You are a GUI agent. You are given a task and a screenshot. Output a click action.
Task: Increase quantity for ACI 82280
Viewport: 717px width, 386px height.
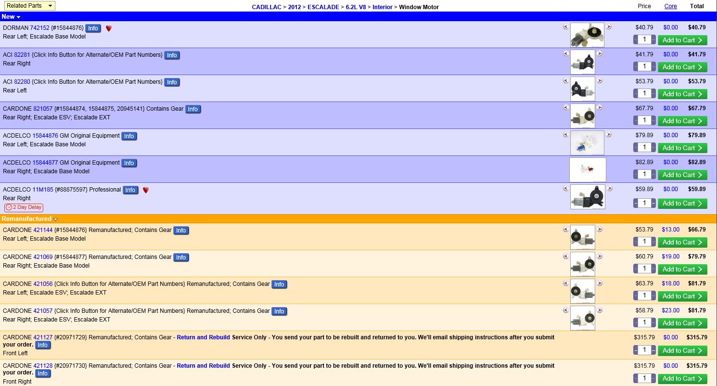point(653,93)
